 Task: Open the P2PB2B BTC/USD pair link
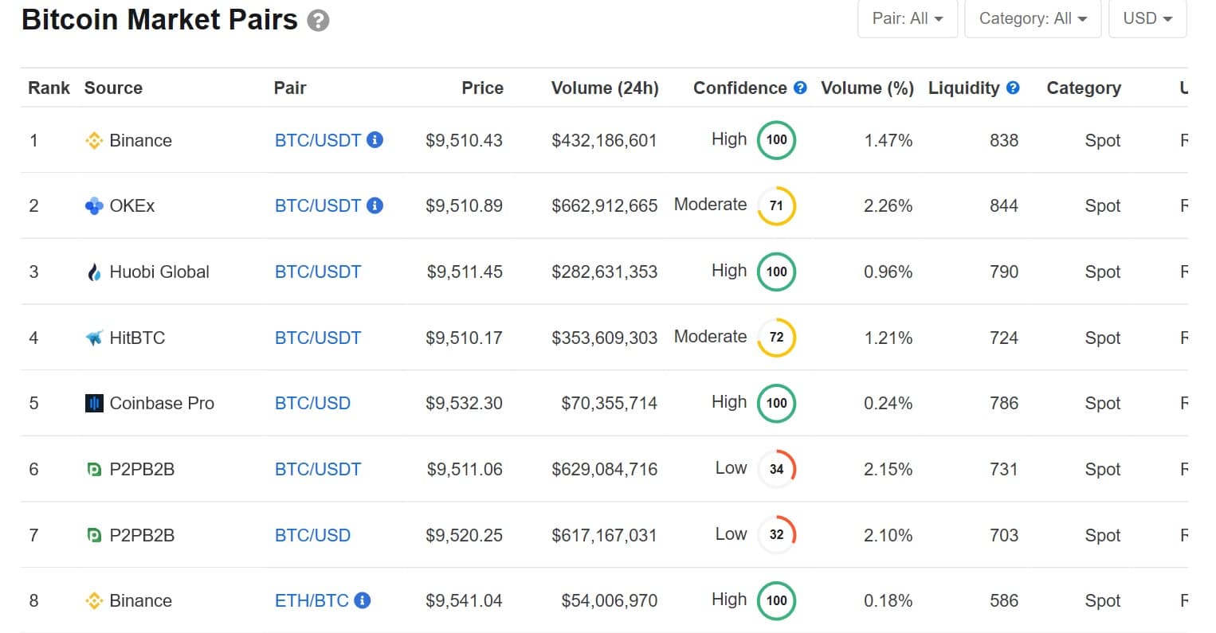[x=312, y=535]
